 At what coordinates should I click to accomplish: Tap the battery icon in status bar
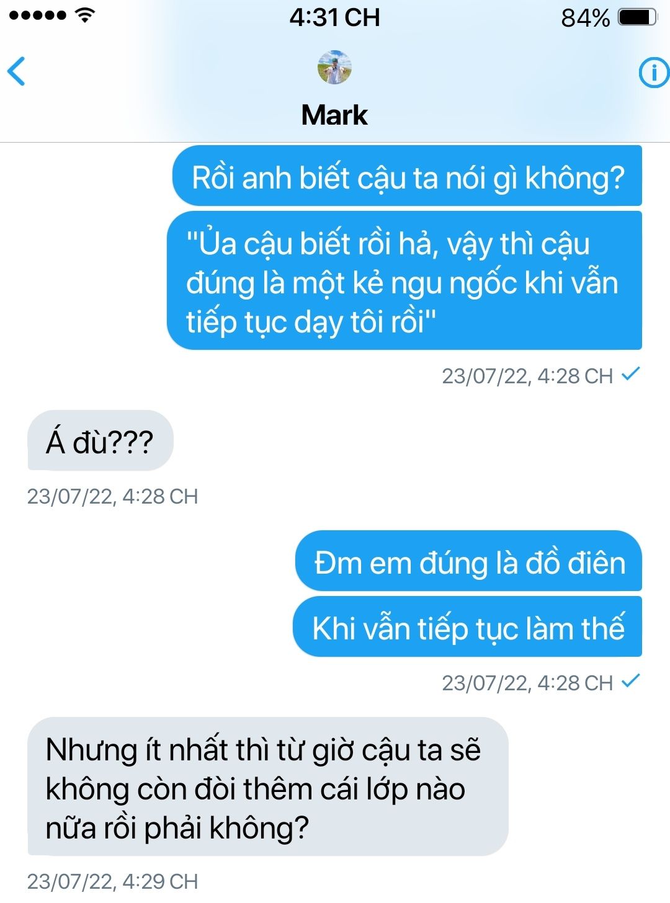click(638, 17)
